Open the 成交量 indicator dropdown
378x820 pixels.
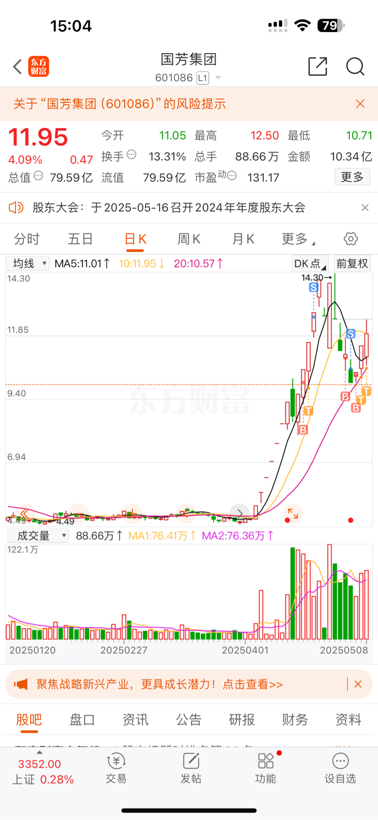[37, 536]
